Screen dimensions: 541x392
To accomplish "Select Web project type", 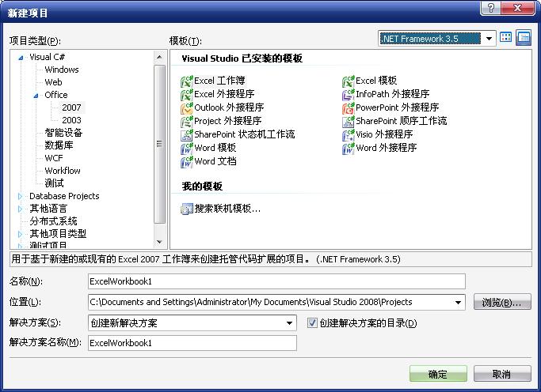I will [54, 82].
